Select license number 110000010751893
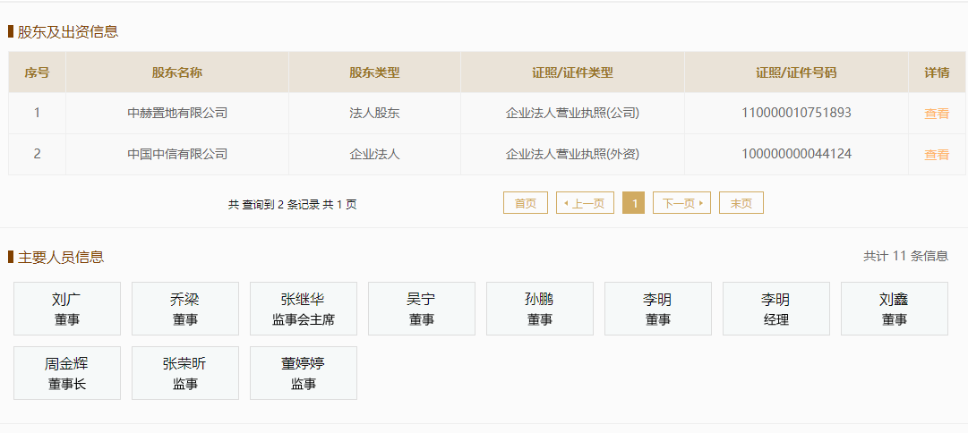Screen dimensions: 968x433 (x=796, y=113)
